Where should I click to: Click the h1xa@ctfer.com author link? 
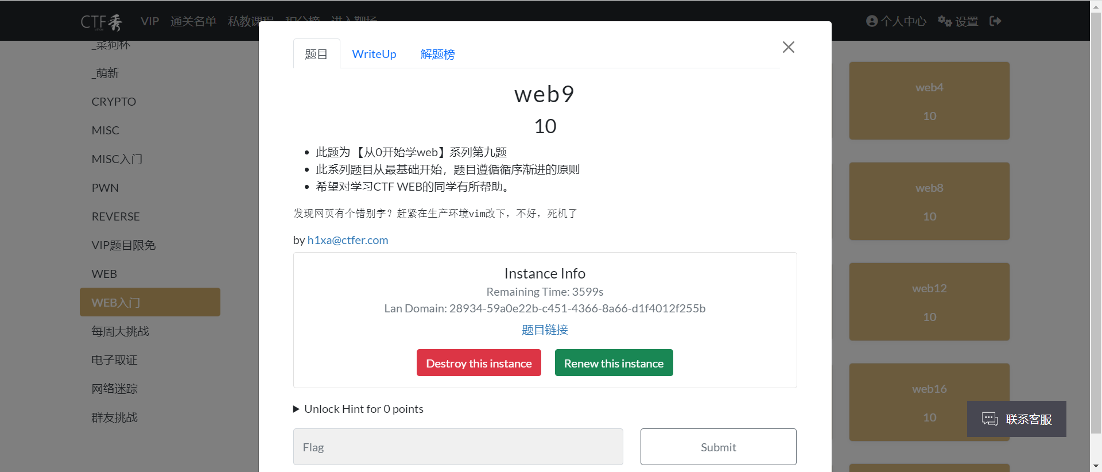tap(348, 240)
